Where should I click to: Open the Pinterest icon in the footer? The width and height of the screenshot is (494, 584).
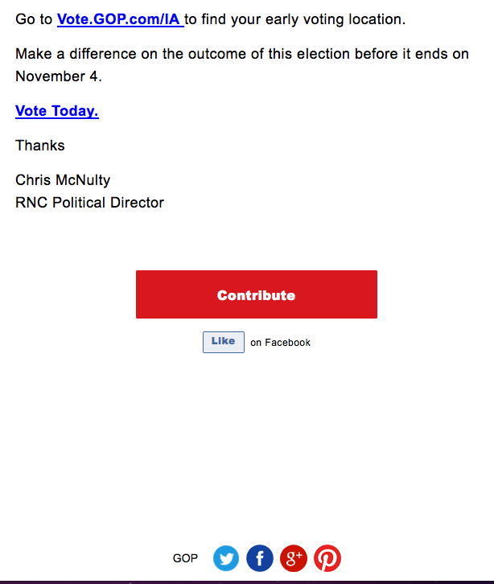(x=327, y=558)
